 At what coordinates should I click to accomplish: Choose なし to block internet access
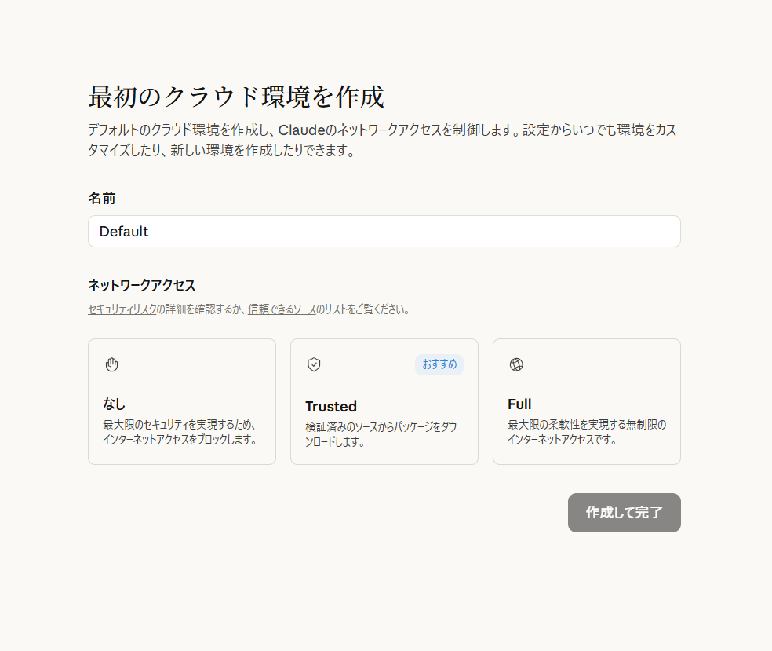[x=182, y=401]
